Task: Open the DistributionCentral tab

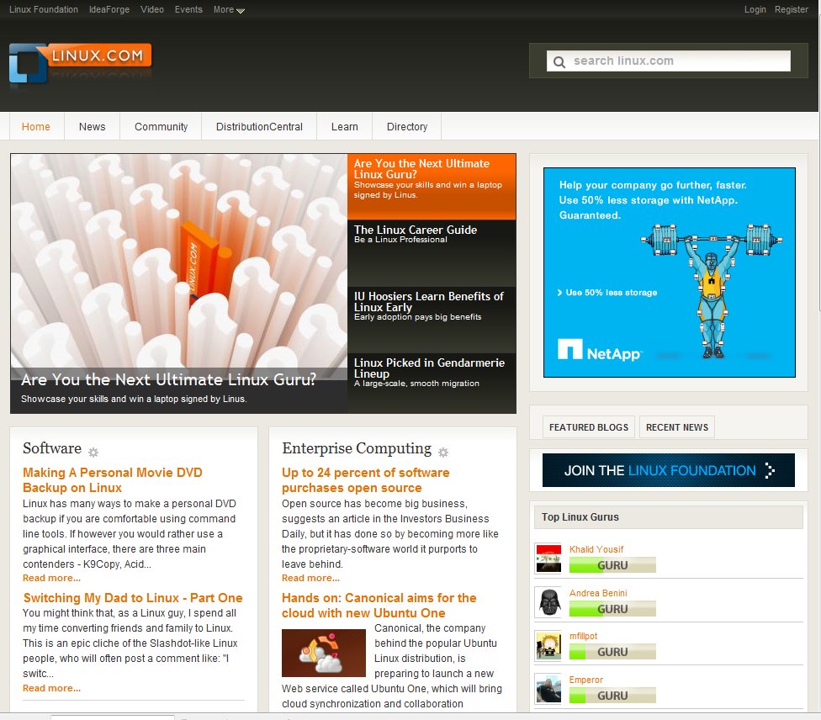Action: (x=259, y=127)
